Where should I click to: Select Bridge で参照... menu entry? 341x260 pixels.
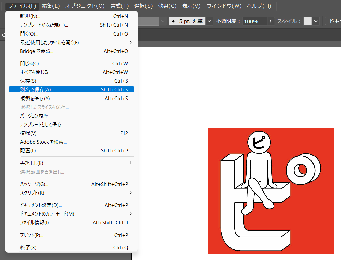click(71, 51)
